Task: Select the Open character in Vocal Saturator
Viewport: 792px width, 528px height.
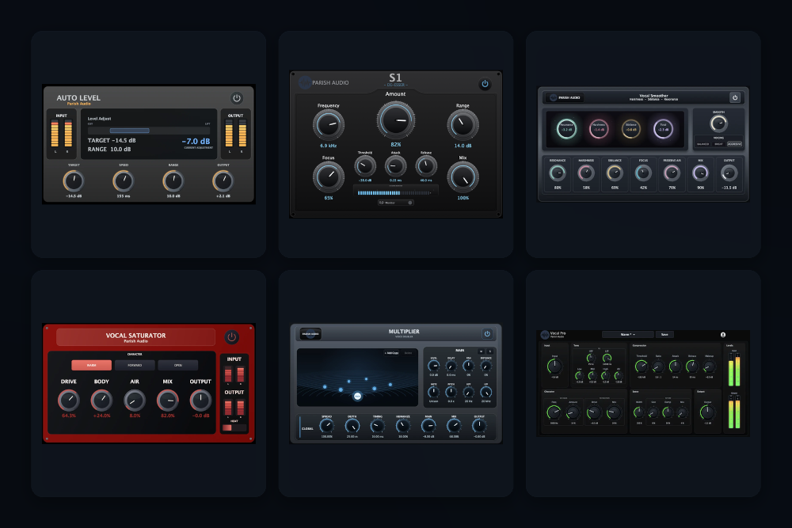Action: 177,365
